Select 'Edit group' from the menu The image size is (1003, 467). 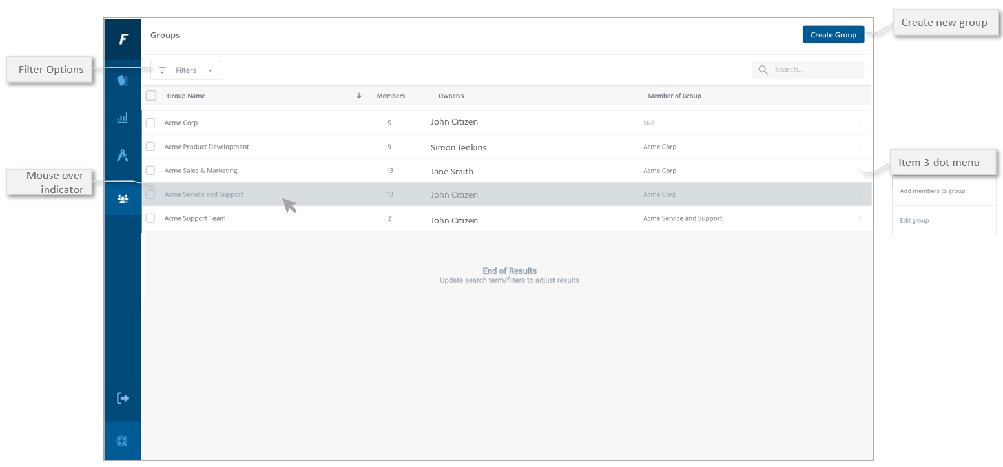pos(915,221)
